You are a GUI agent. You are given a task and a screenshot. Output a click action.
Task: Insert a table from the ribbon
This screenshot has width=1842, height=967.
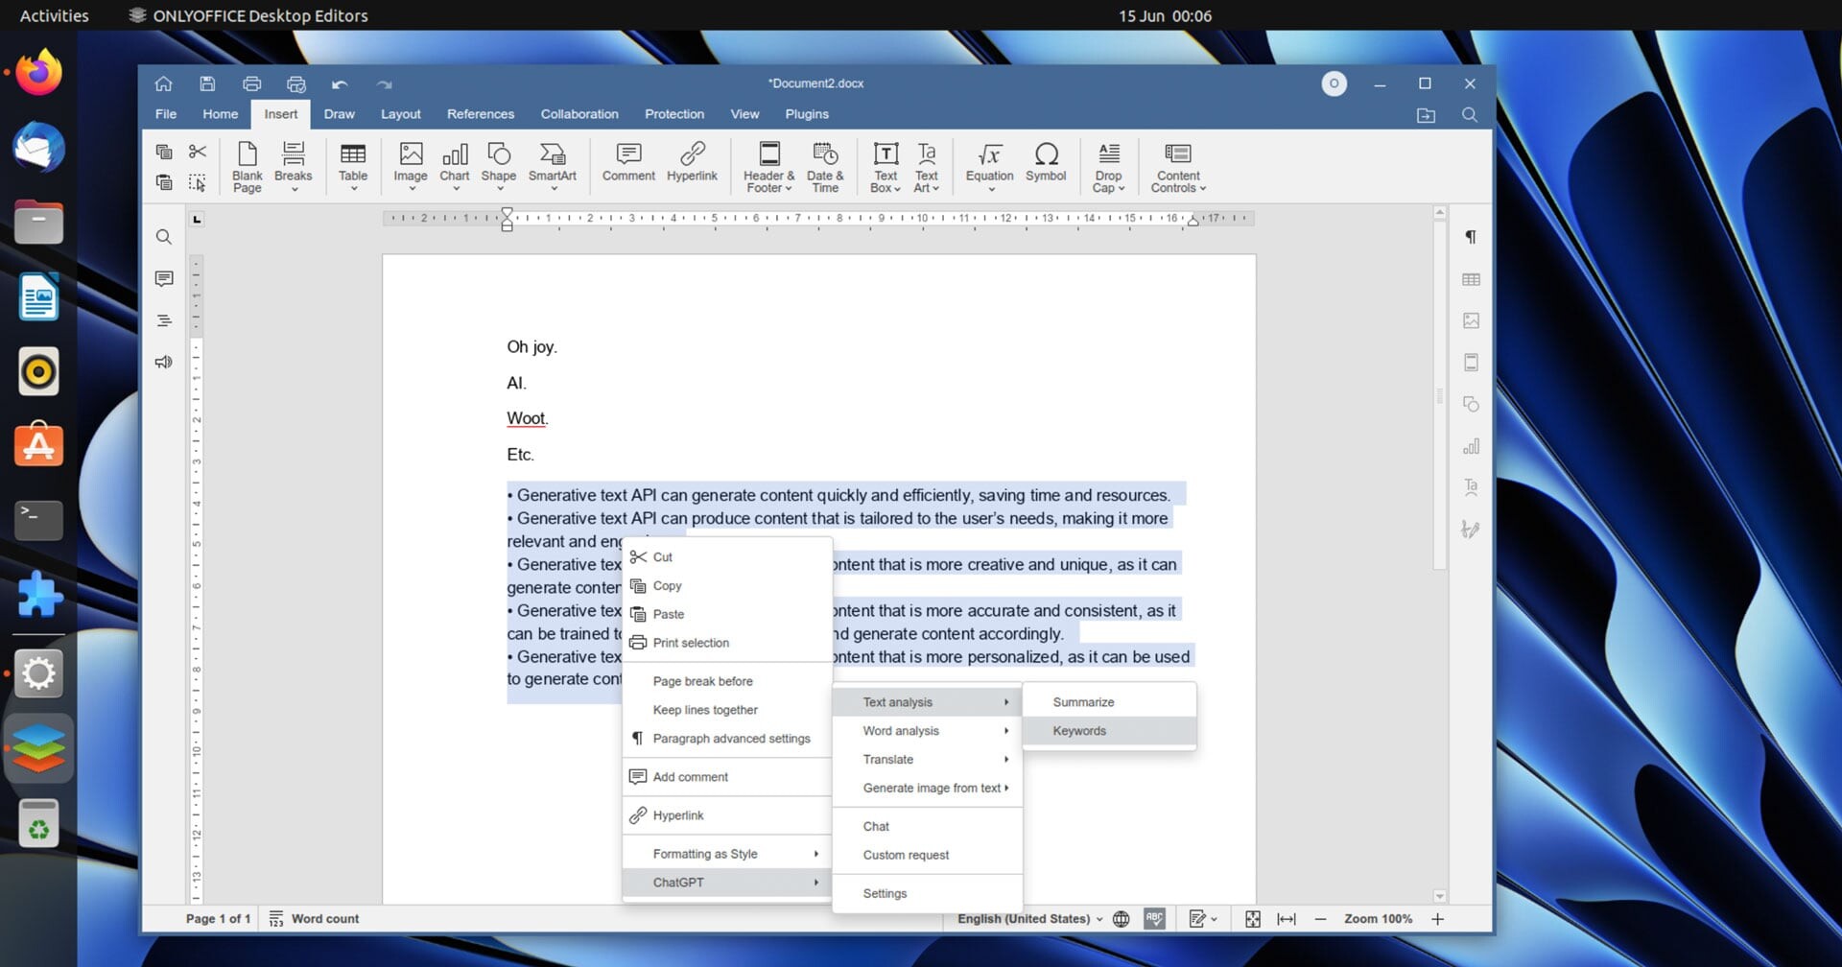click(x=352, y=163)
